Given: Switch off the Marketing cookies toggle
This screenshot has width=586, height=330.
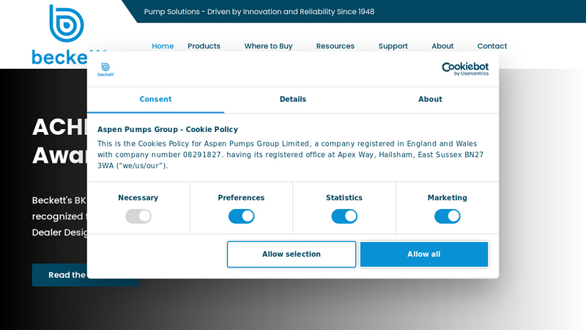Looking at the screenshot, I should click(x=447, y=216).
